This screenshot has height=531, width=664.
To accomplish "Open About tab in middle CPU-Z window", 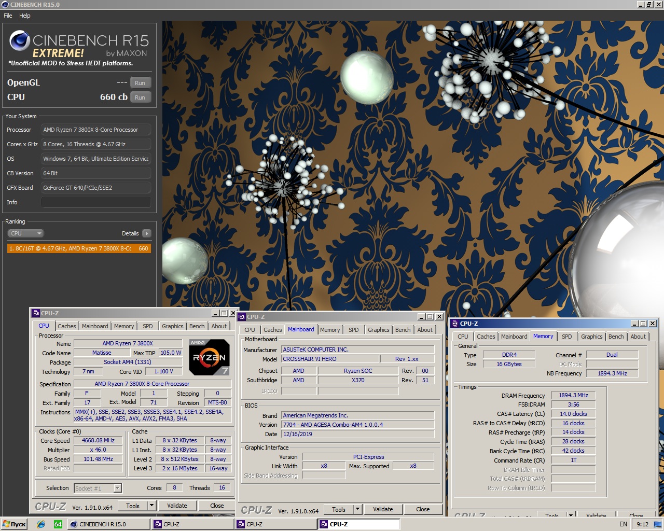I will 425,330.
